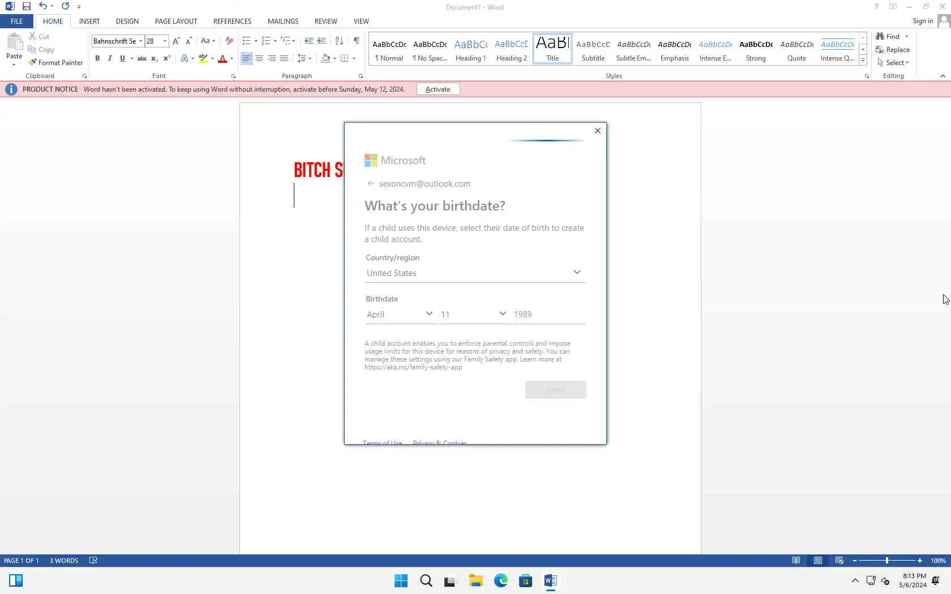Open the Change Case dropdown
The width and height of the screenshot is (951, 594).
pyautogui.click(x=208, y=41)
